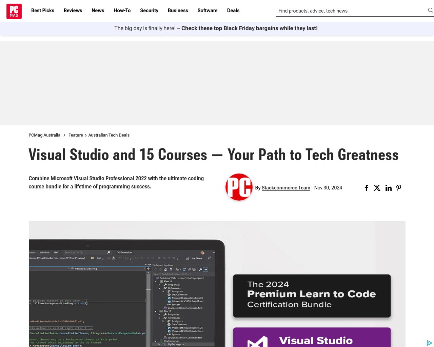Go to PCMag Australia via breadcrumb
The width and height of the screenshot is (434, 347).
pos(44,135)
